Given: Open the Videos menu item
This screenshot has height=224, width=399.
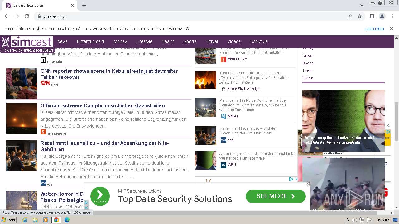Looking at the screenshot, I should [234, 41].
